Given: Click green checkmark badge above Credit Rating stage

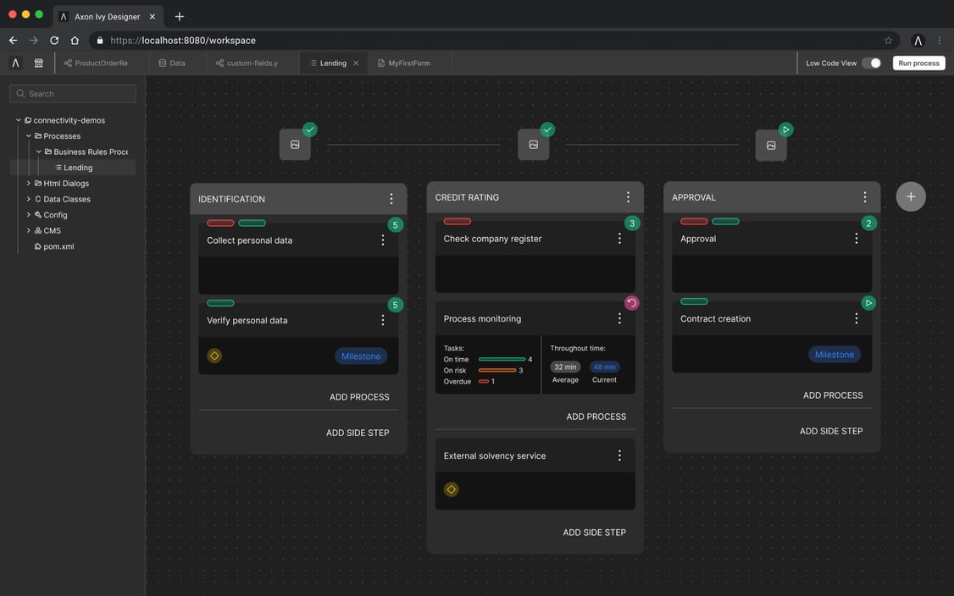Looking at the screenshot, I should pos(547,130).
